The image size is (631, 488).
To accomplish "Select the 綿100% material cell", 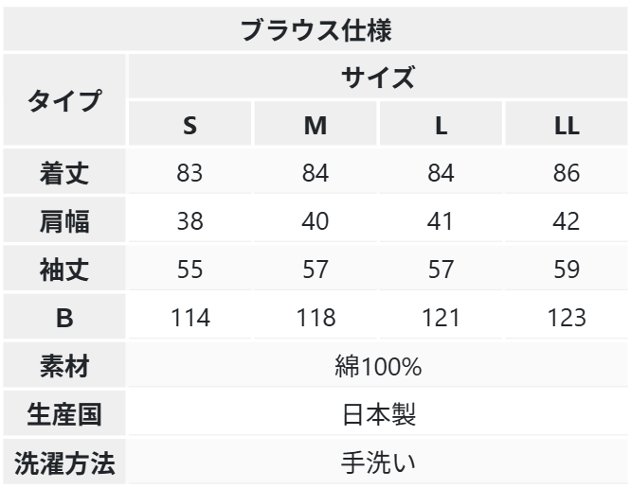I will (x=378, y=367).
